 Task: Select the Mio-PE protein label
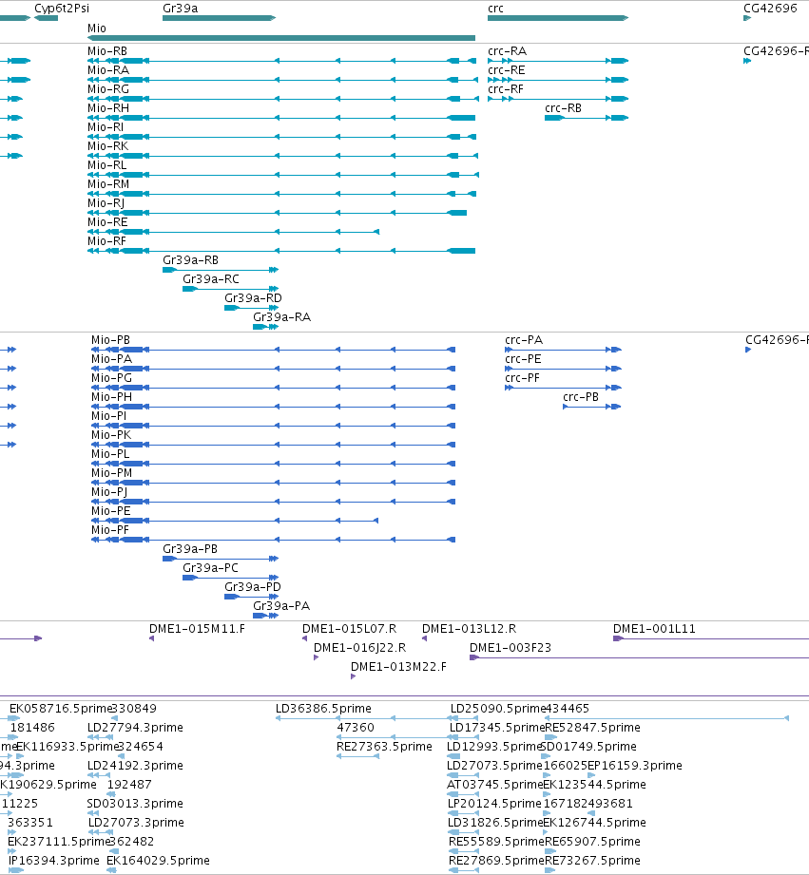tap(111, 510)
